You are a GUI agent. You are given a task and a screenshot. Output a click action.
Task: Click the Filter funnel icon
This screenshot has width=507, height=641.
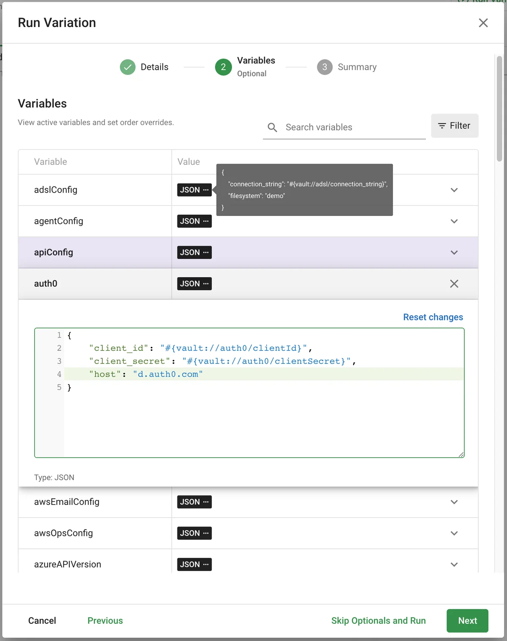click(x=442, y=125)
